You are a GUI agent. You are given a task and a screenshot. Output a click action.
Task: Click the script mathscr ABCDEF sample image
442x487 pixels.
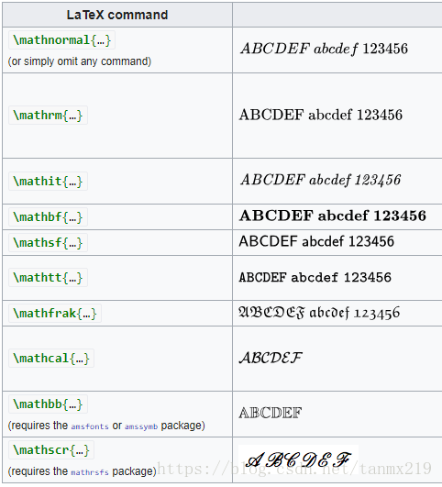tap(299, 460)
